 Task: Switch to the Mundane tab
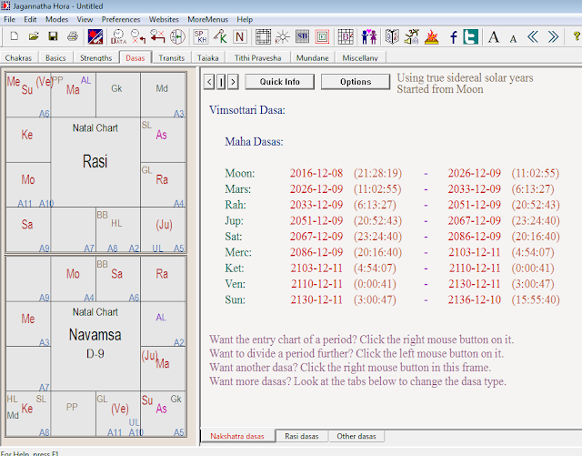[312, 57]
